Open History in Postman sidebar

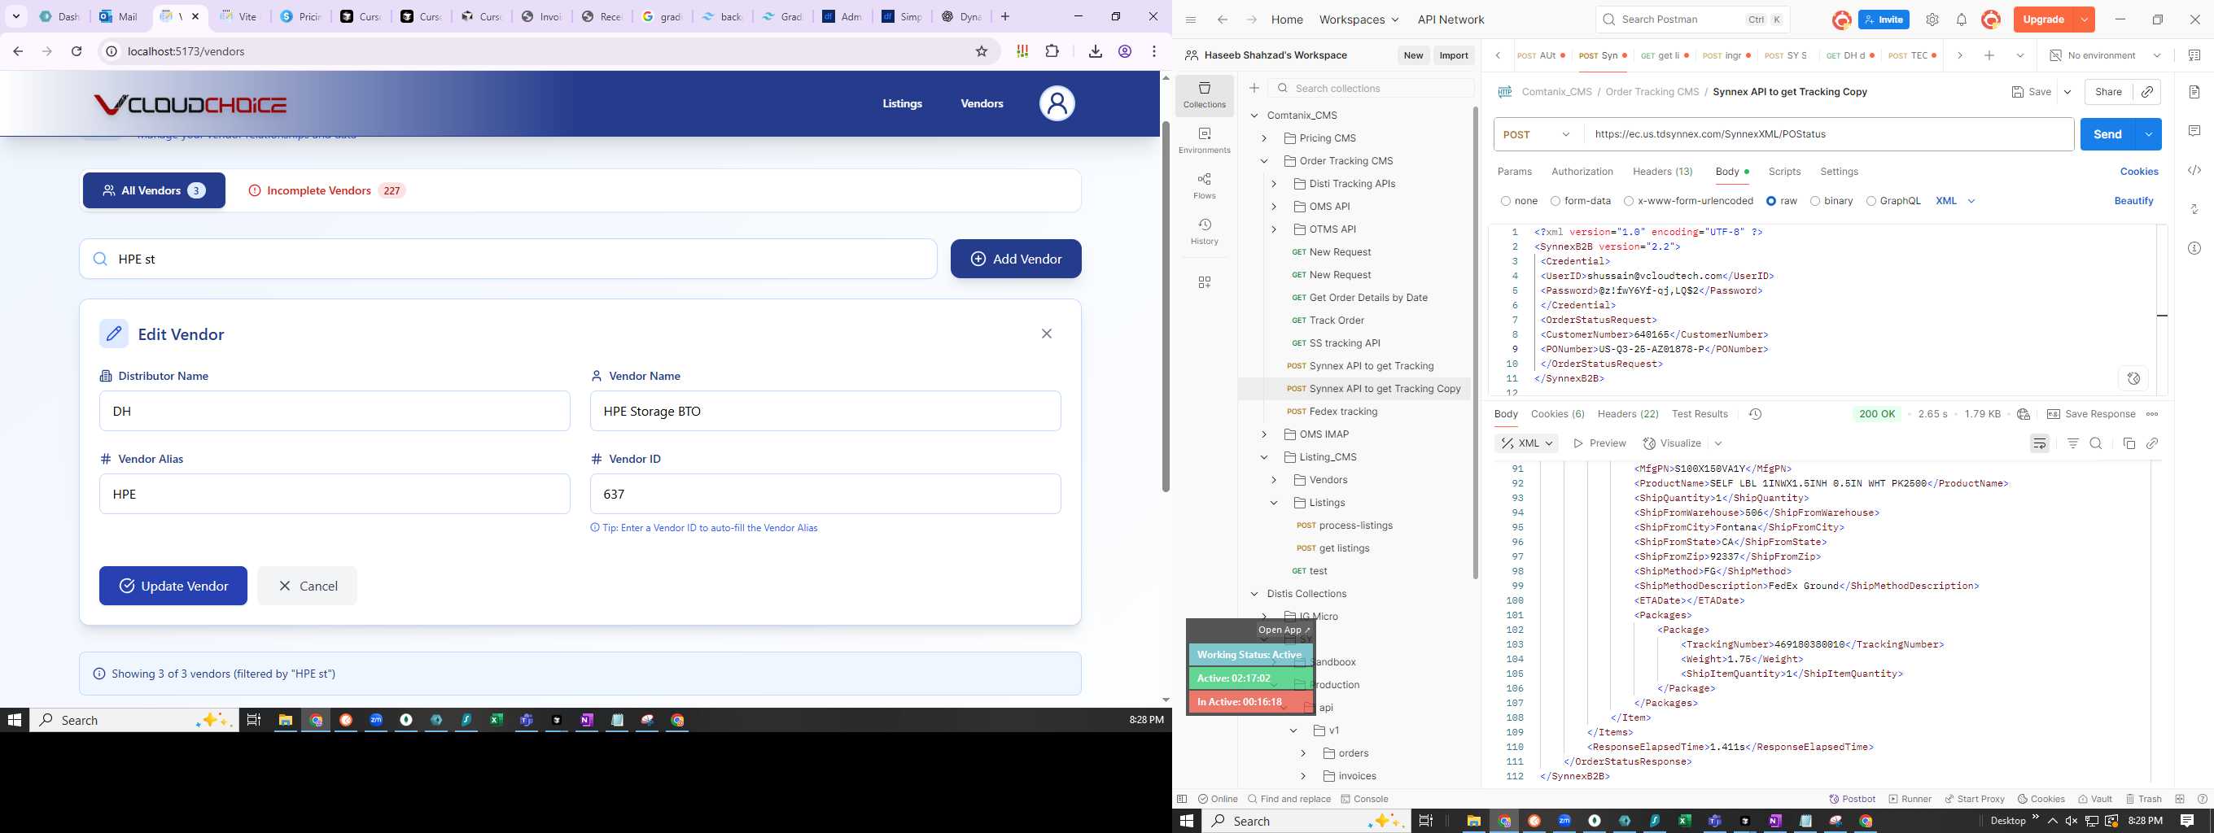pos(1204,231)
